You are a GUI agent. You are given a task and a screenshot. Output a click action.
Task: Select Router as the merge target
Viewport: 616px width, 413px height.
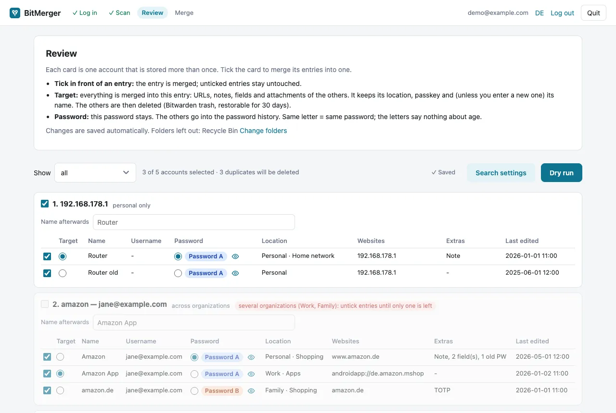(x=63, y=256)
